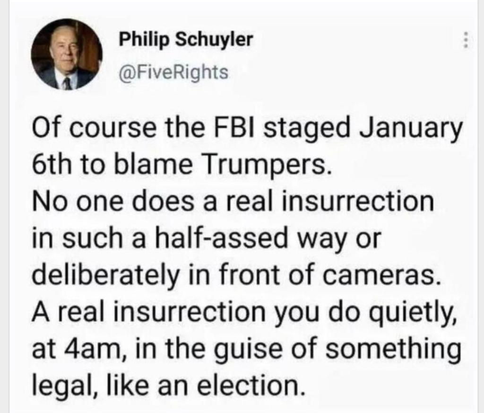Click the round profile picture avatar
The width and height of the screenshot is (484, 413).
click(x=67, y=55)
